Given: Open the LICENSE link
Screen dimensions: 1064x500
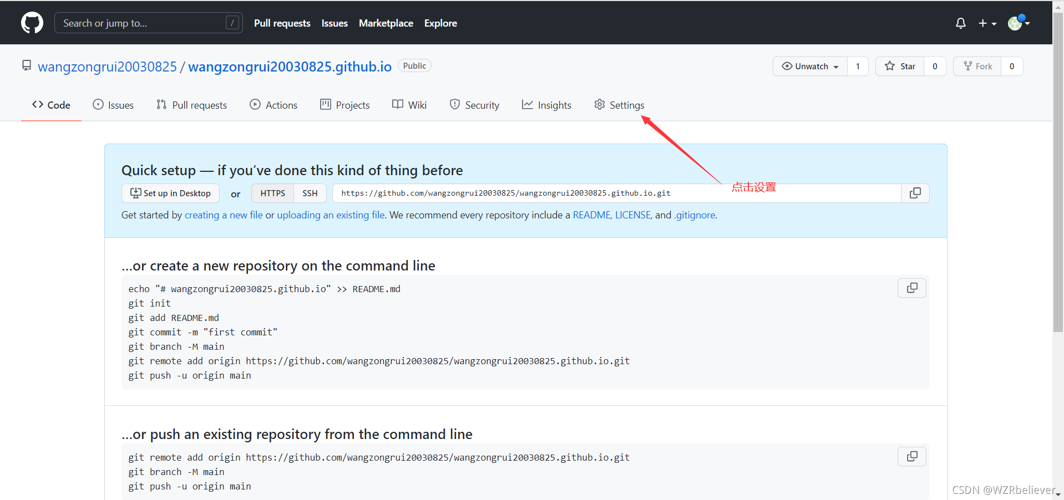Looking at the screenshot, I should coord(632,215).
